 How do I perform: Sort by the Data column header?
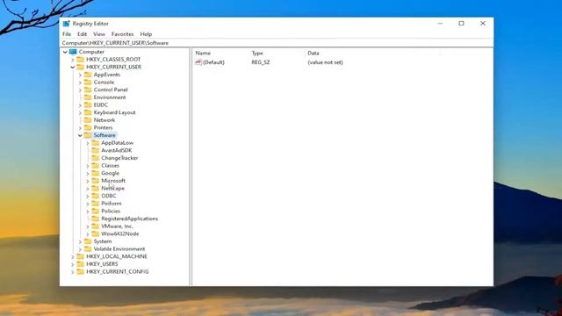point(313,53)
